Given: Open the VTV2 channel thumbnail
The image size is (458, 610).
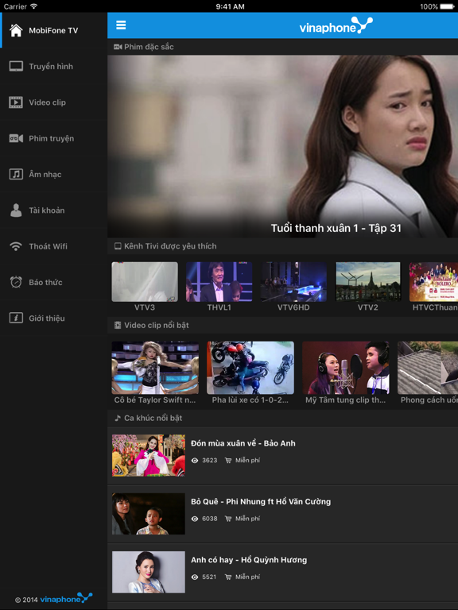Looking at the screenshot, I should pos(367,282).
